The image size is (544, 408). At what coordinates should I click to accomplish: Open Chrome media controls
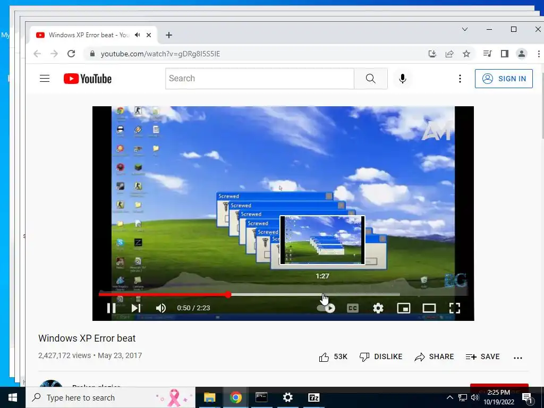point(488,54)
